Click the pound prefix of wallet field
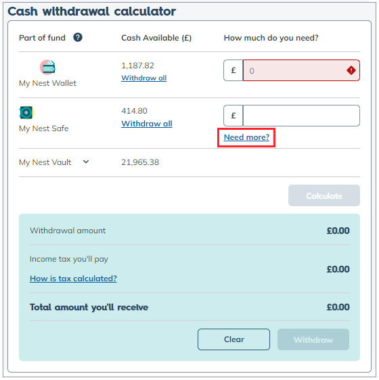Screen dimensions: 379x380 [233, 70]
